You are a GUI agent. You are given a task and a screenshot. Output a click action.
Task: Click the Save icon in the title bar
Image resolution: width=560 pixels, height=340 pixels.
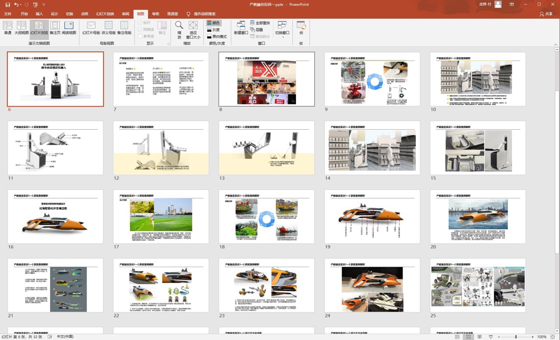click(x=7, y=5)
